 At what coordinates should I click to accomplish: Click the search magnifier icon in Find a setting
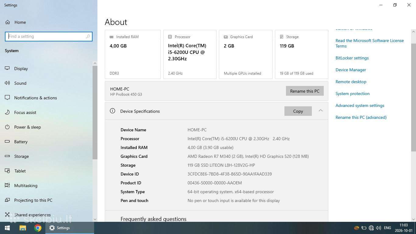tap(88, 36)
